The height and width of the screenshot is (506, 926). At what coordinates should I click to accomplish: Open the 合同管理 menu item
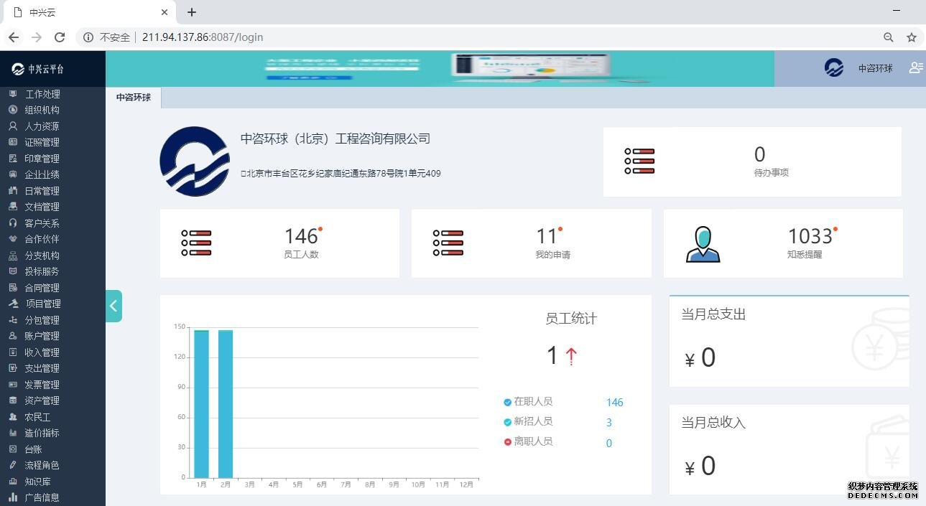(42, 288)
